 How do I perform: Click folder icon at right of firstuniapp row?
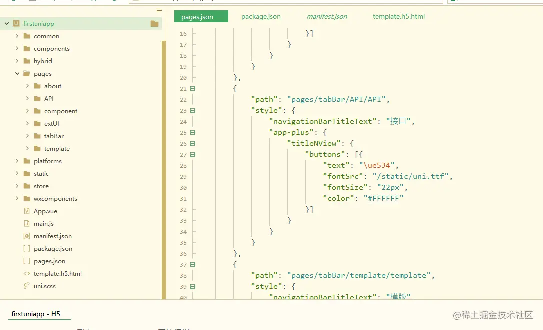[x=154, y=24]
